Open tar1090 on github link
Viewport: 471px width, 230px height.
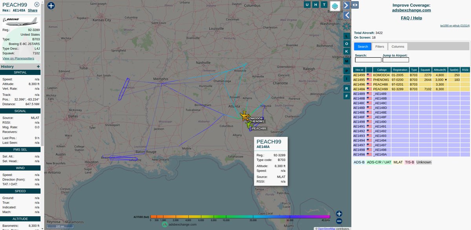pyautogui.click(x=455, y=26)
